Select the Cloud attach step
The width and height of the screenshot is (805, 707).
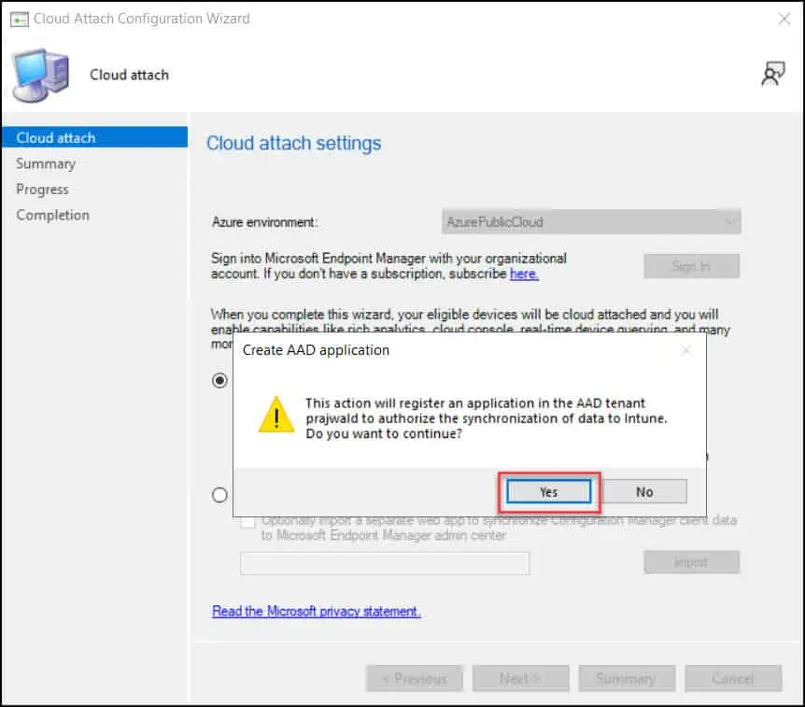click(x=95, y=137)
